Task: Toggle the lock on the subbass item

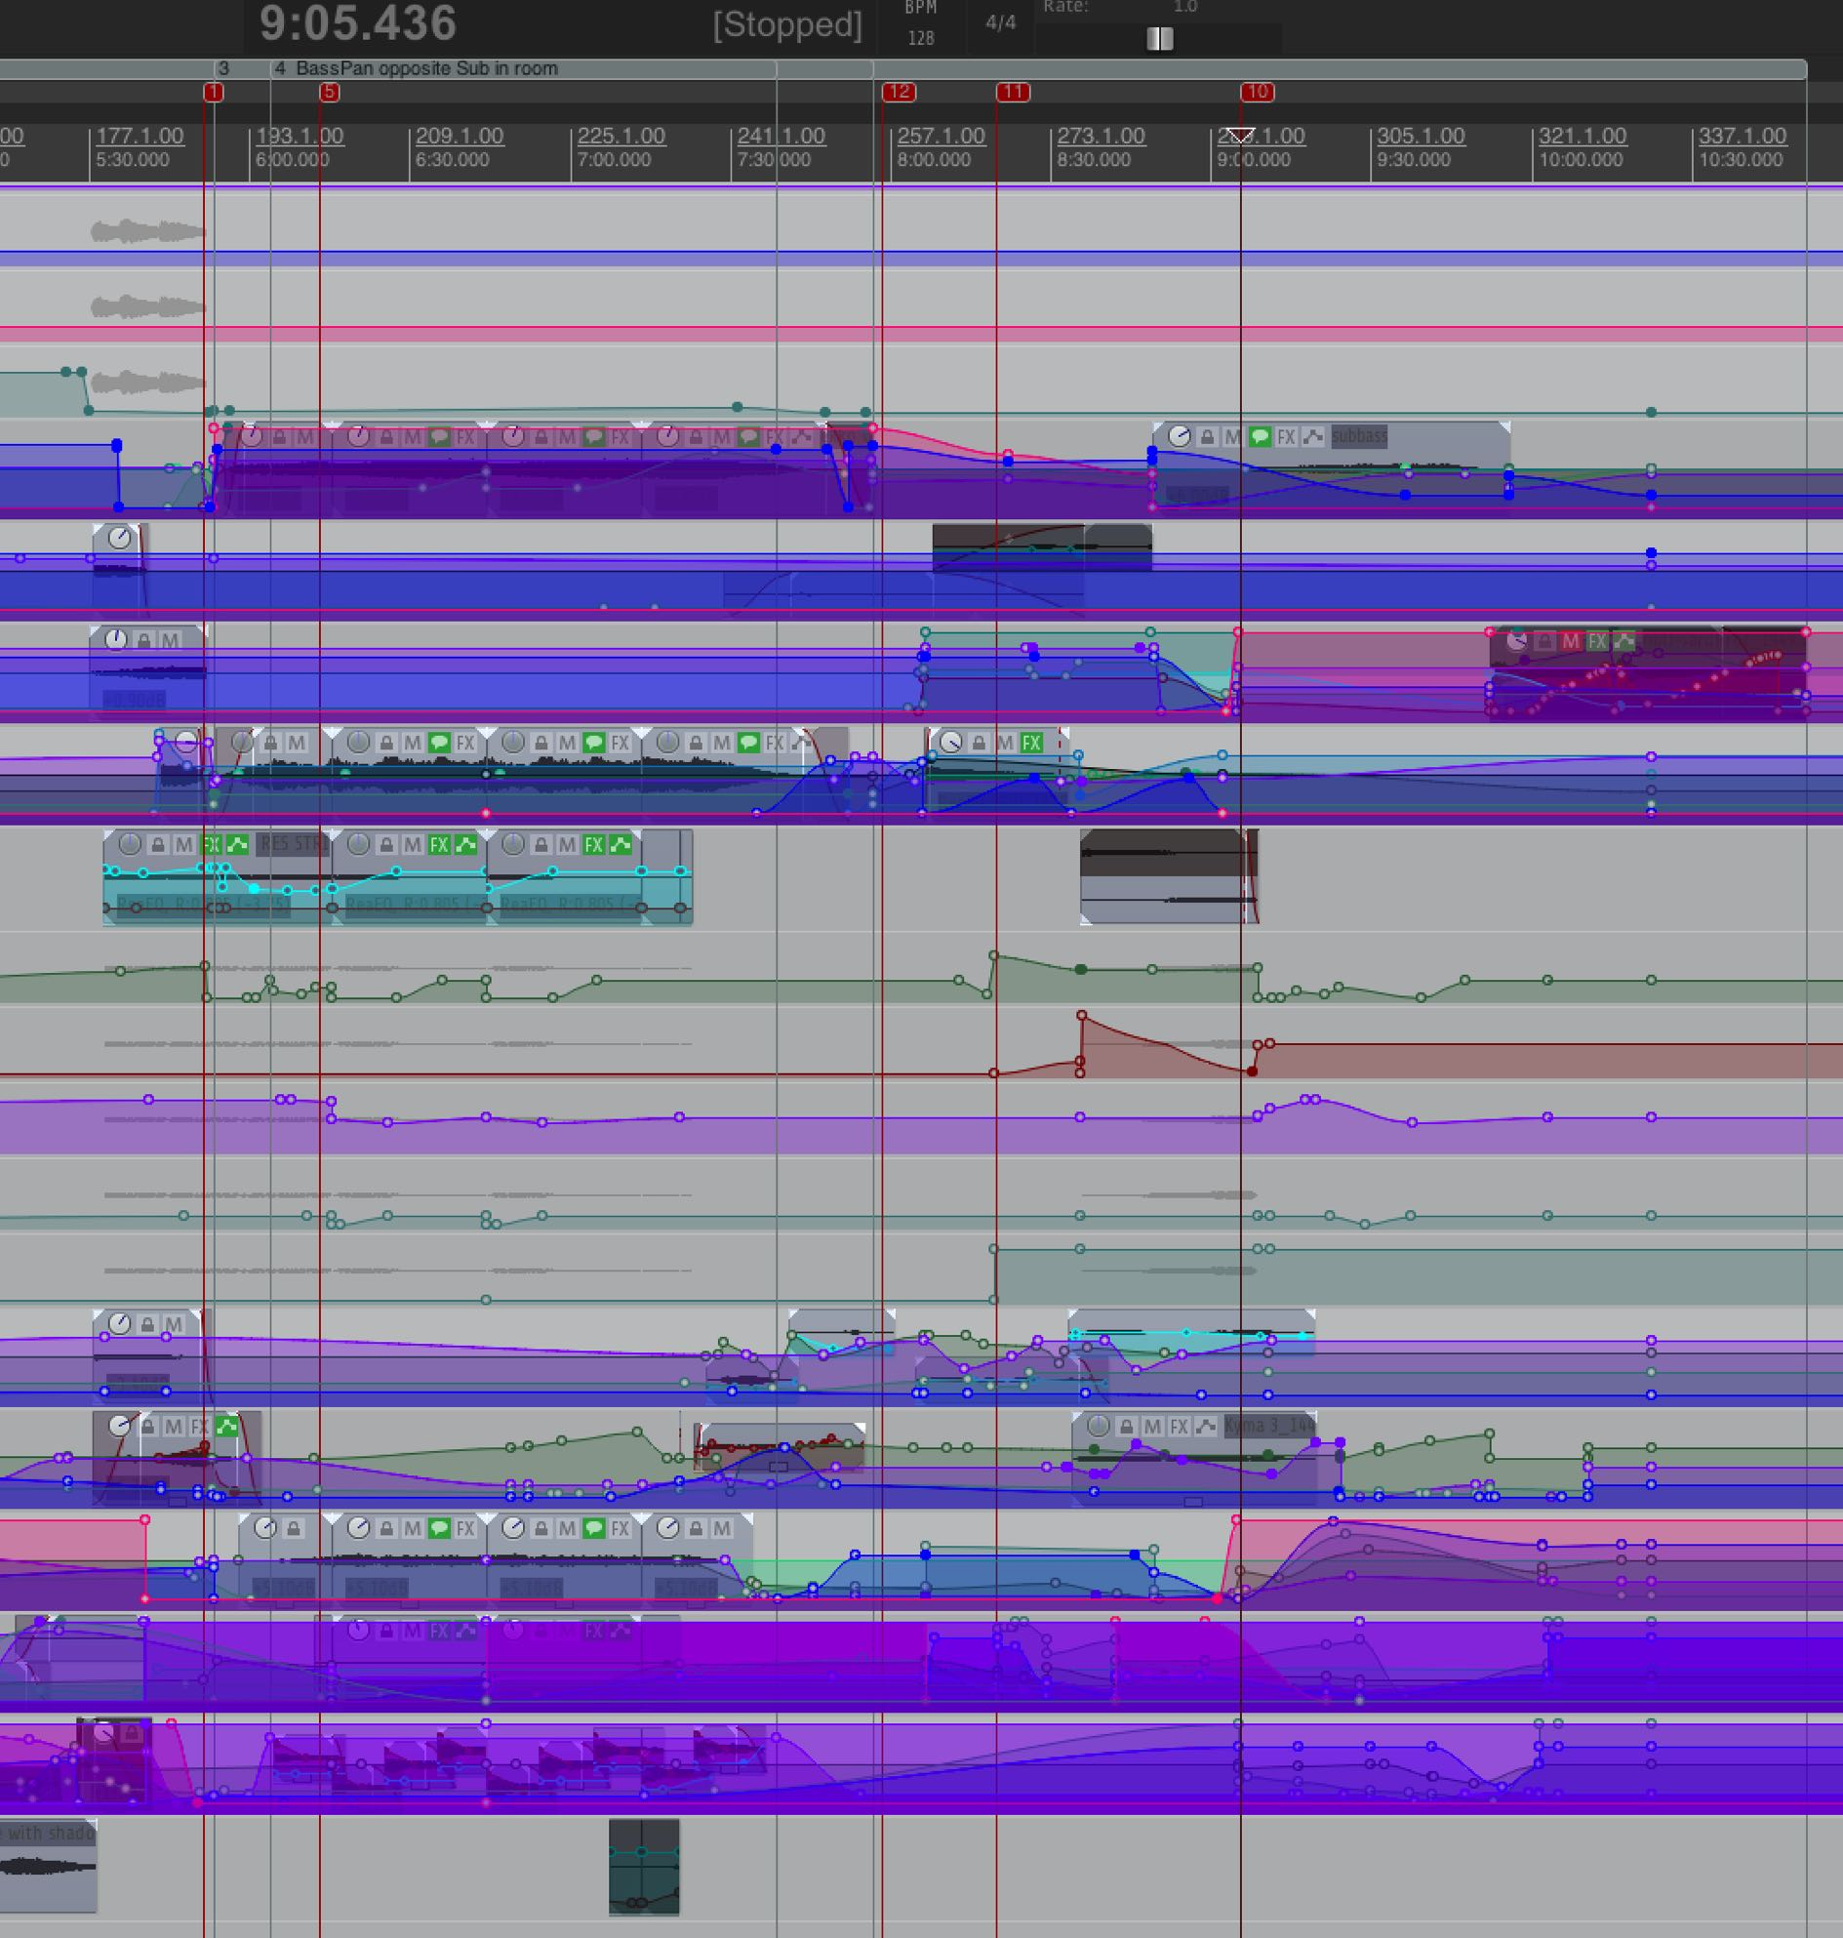Action: (1207, 436)
